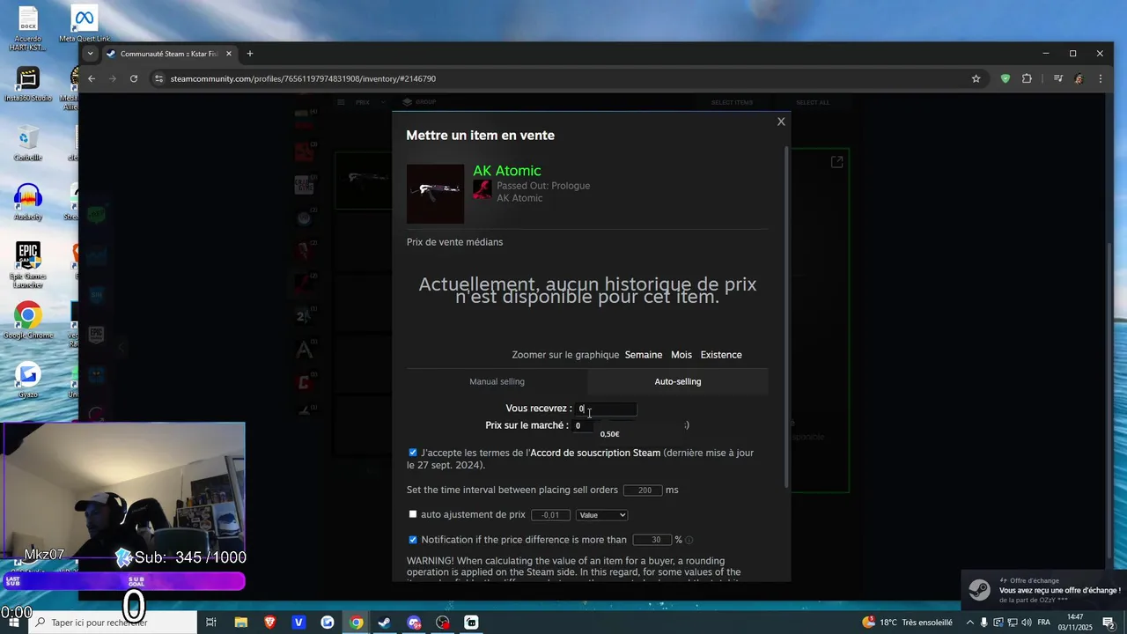The image size is (1127, 634).
Task: Focus the 'Vous recevrez' price field
Action: click(606, 409)
